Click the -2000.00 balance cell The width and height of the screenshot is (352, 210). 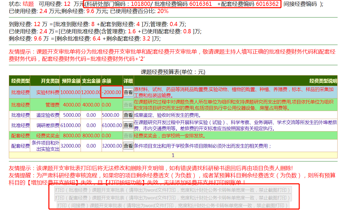point(111,92)
